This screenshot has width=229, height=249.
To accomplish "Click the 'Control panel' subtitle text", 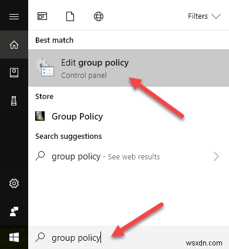I will (84, 76).
